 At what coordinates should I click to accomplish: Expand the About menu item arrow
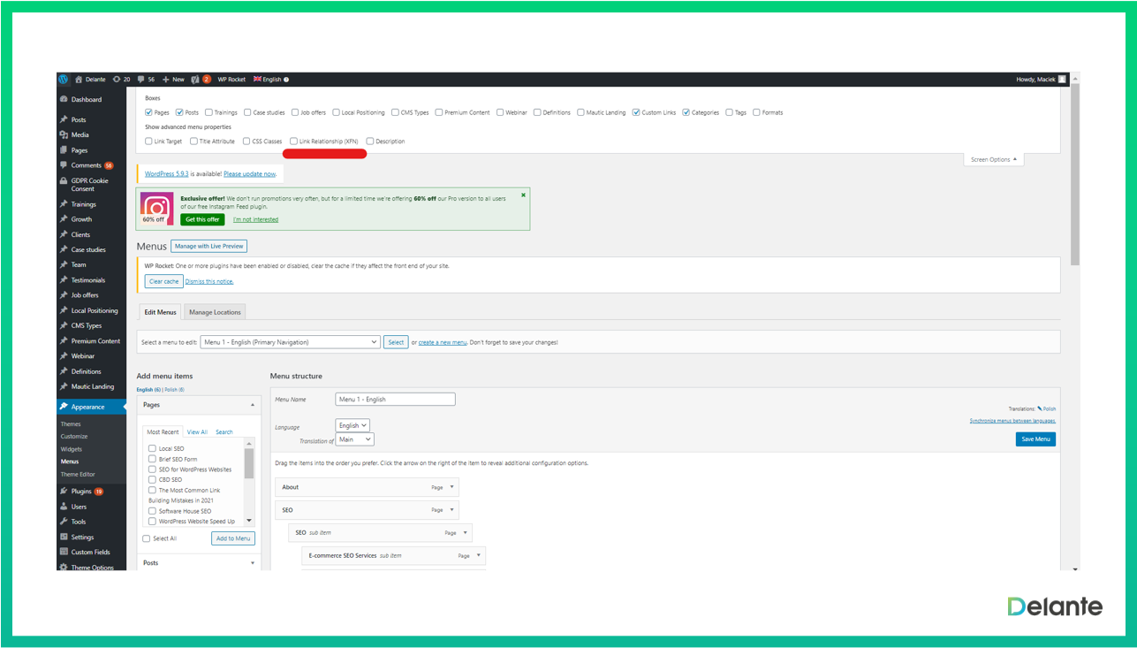(451, 487)
